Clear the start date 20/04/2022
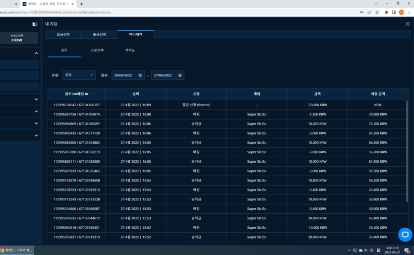 (140, 75)
